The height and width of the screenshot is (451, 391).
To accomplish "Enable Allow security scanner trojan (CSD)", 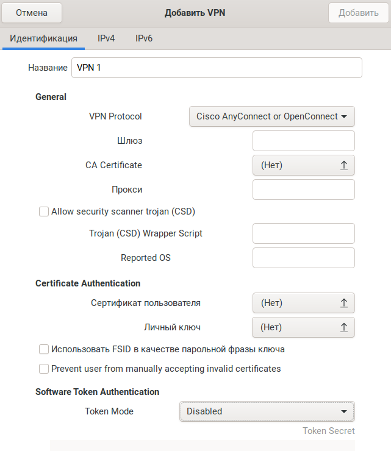I will [x=44, y=211].
